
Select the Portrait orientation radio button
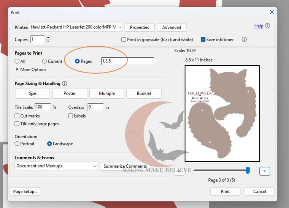pos(17,143)
